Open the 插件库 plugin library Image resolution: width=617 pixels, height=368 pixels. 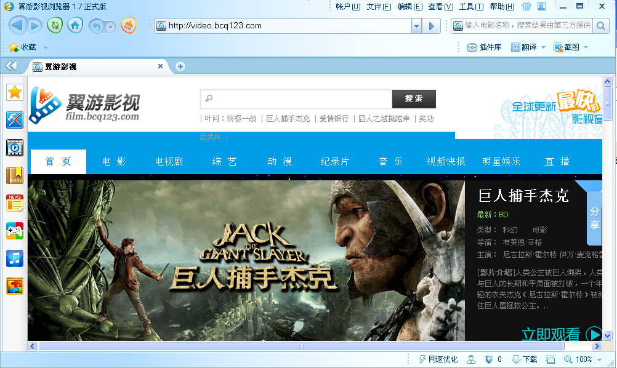click(484, 47)
